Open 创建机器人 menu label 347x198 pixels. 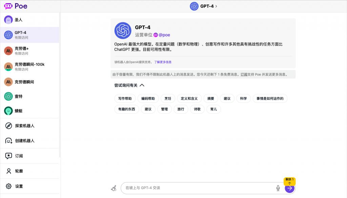[x=25, y=141]
